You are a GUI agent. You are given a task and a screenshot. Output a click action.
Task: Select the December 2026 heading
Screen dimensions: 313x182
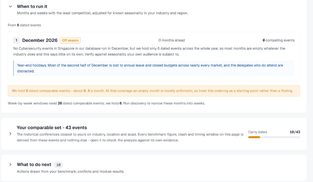point(40,41)
